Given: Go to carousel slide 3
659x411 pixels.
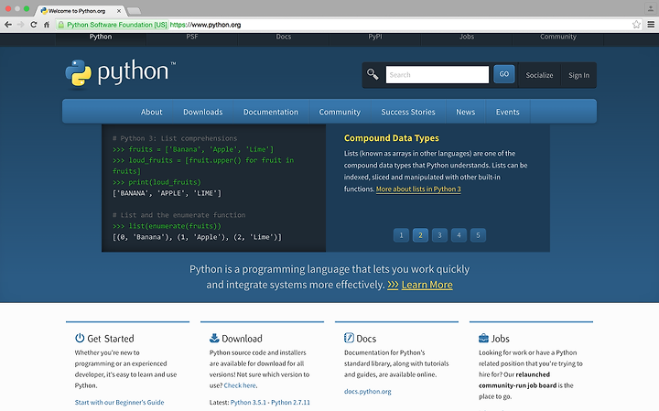Looking at the screenshot, I should [x=439, y=235].
